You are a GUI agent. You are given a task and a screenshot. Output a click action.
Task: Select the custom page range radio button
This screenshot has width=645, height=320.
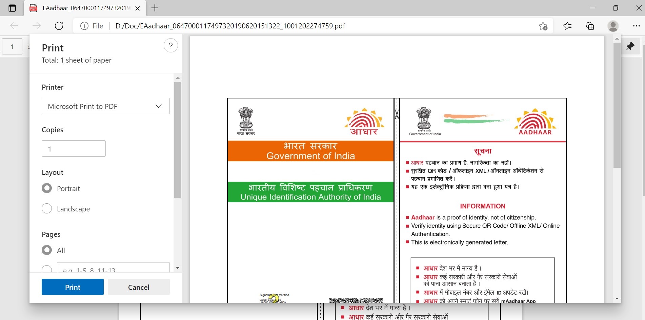pos(47,269)
